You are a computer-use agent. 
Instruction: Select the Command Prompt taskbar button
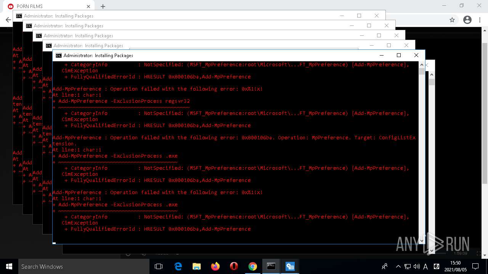point(271,266)
